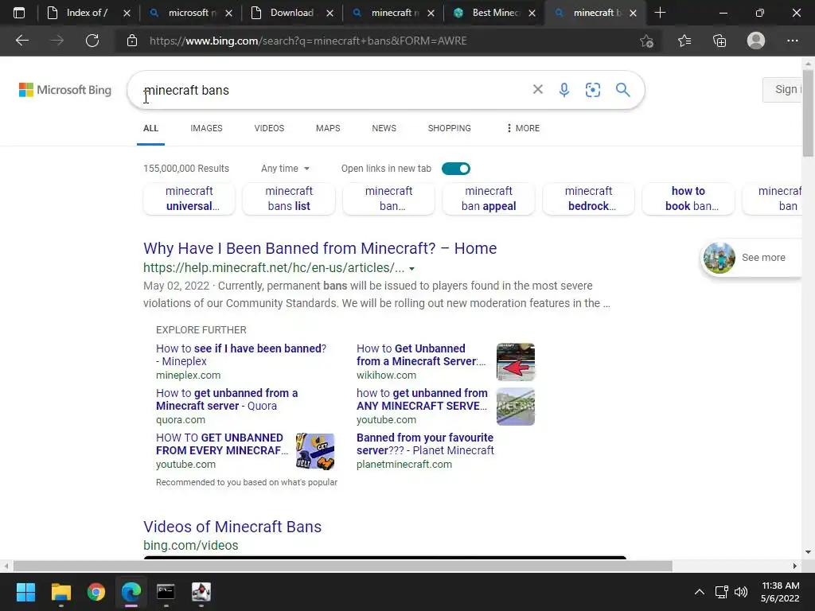Viewport: 815px width, 611px height.
Task: Click 'minecraft ban appeal' suggestion chip
Action: click(x=489, y=198)
